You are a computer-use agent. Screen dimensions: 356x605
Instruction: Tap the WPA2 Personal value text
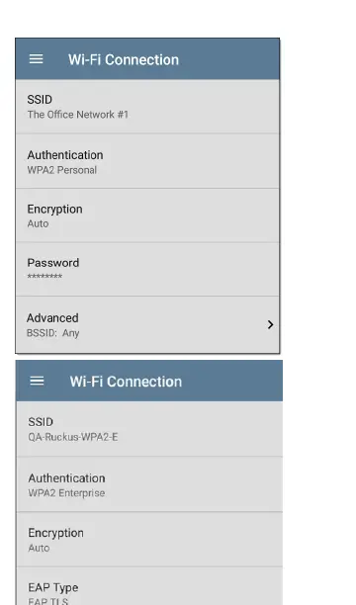coord(61,170)
